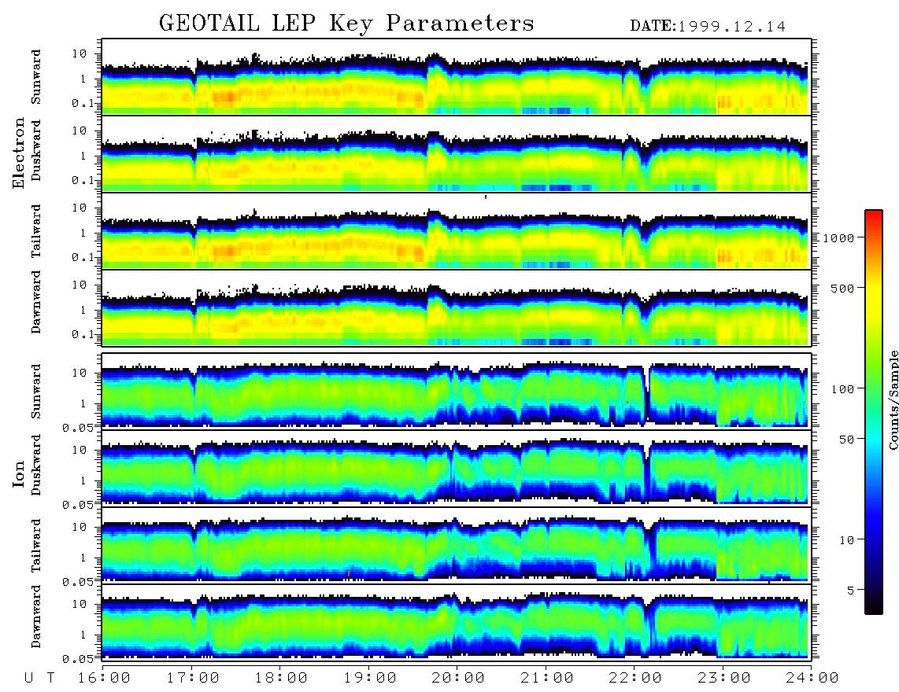The image size is (899, 692).
Task: Click the color scale value 10 beside the color bar
Action: click(x=846, y=539)
